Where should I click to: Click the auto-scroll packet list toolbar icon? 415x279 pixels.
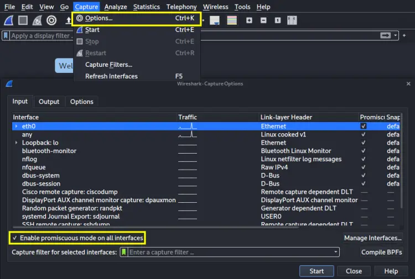coord(214,20)
